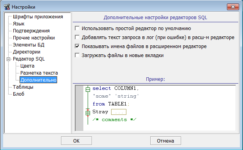Click the "some" quoted text in example
The image size is (243, 150).
[x=102, y=96]
